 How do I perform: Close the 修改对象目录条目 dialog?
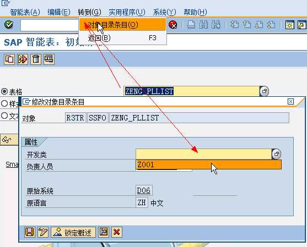pyautogui.click(x=291, y=101)
